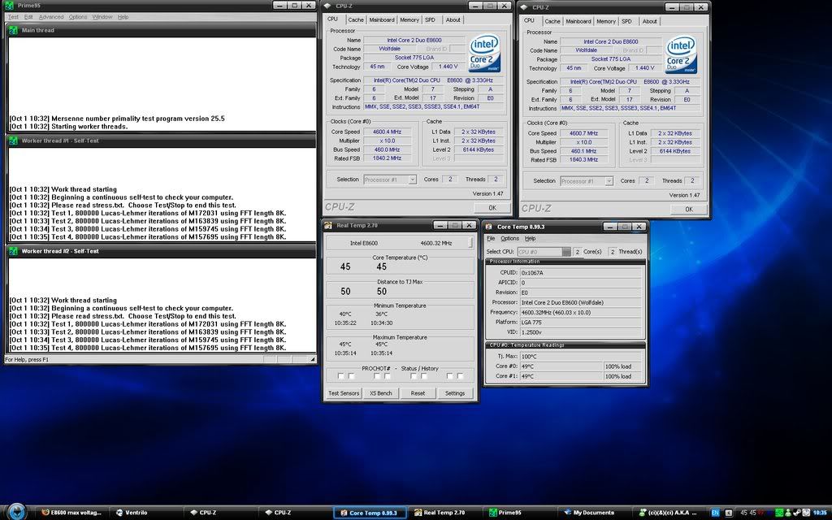Click the Windows Start orb
The image size is (832, 520).
pyautogui.click(x=18, y=512)
